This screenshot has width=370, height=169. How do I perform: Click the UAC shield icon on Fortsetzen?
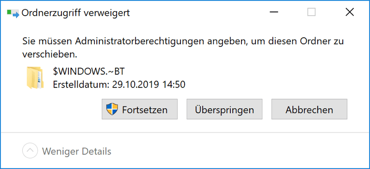tap(112, 110)
